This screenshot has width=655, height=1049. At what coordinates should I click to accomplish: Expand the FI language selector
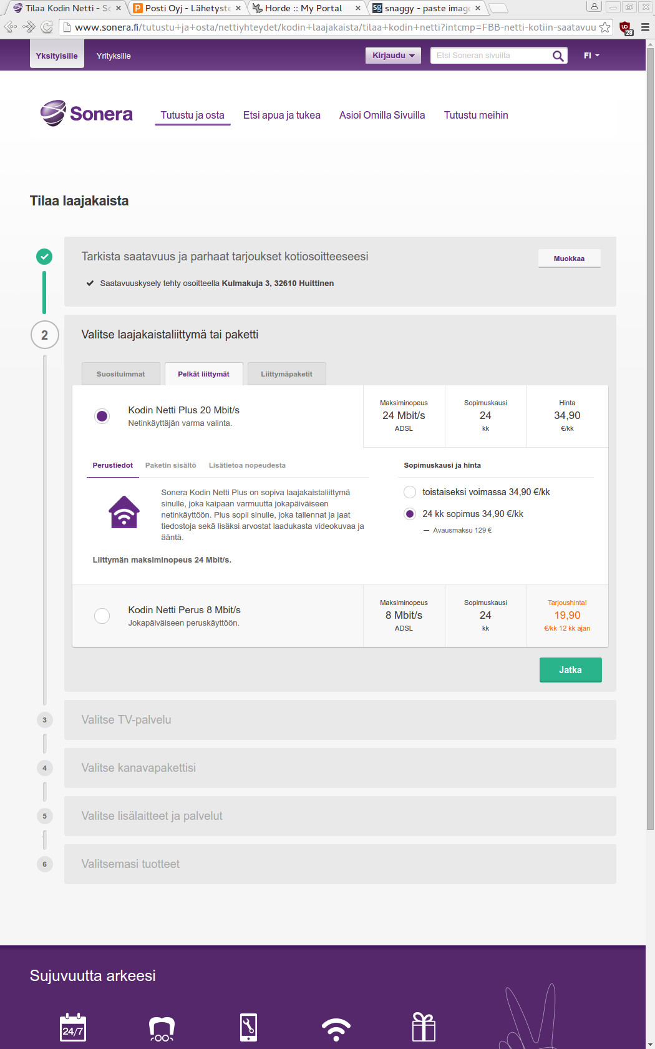click(x=591, y=56)
